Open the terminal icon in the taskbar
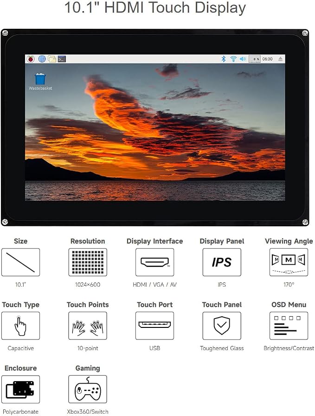This screenshot has height=416, width=315. click(62, 59)
